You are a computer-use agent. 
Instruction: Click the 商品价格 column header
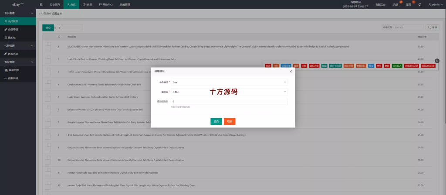pyautogui.click(x=422, y=37)
